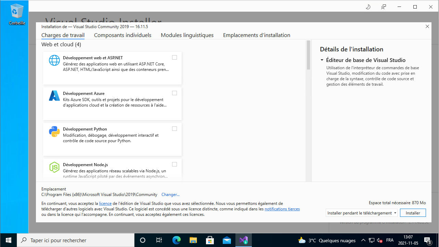Click the ASP.NET globe workload icon

[x=54, y=60]
